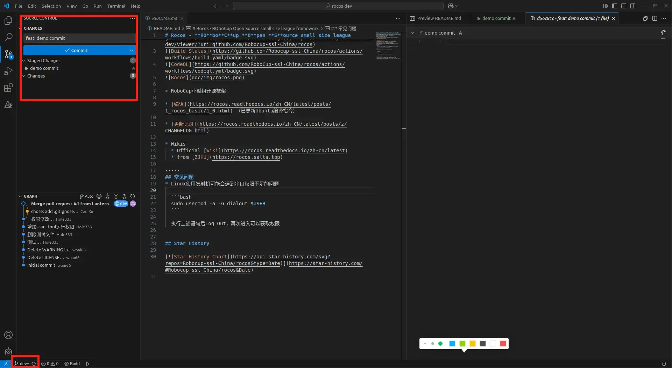The width and height of the screenshot is (672, 368).
Task: Open notifications bell in status bar
Action: click(x=664, y=364)
